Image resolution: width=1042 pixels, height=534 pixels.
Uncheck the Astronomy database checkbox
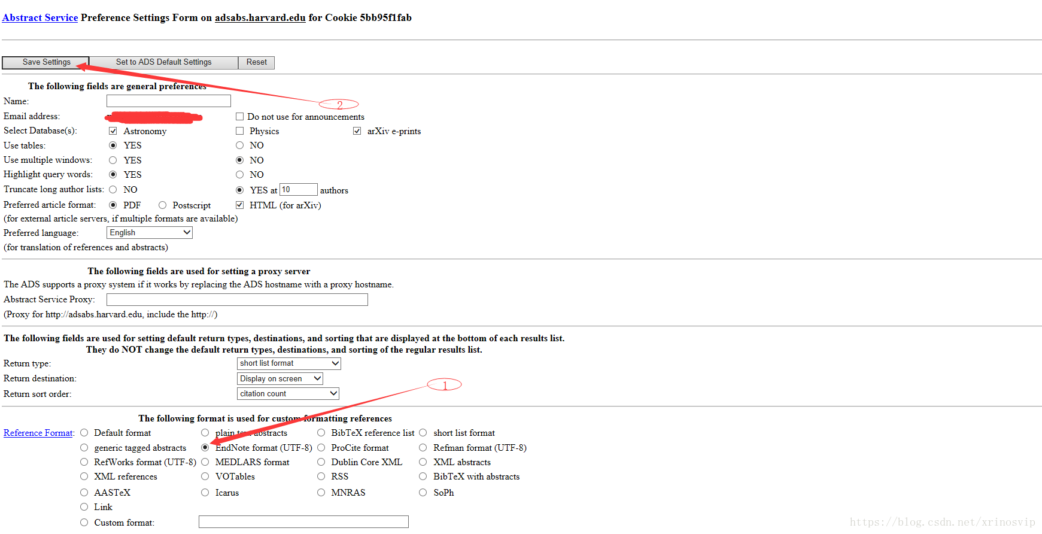113,131
